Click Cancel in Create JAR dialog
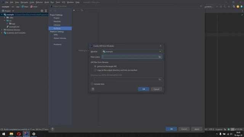This screenshot has height=137, width=244. (156, 89)
